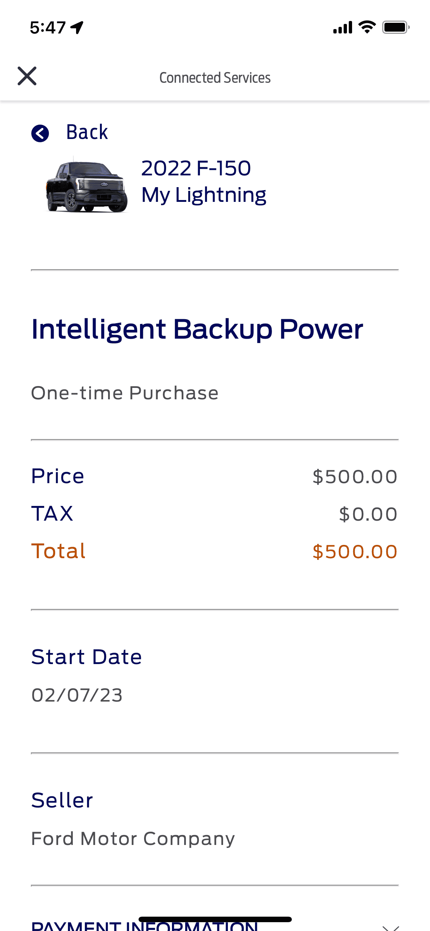Tap the One-time Purchase label
Image resolution: width=430 pixels, height=931 pixels.
[125, 393]
